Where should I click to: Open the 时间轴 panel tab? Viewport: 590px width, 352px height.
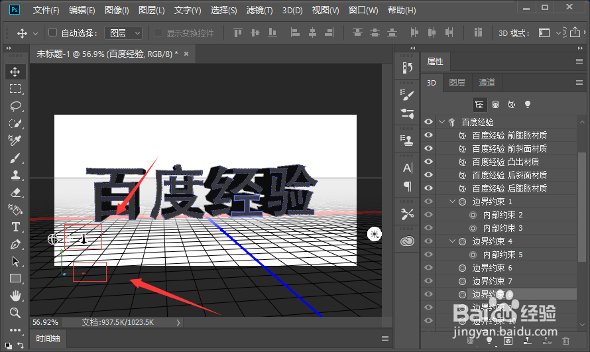48,339
